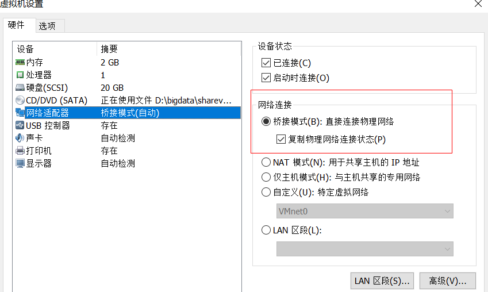Select the hard disk (硬盘 SCSI) icon

(x=20, y=88)
